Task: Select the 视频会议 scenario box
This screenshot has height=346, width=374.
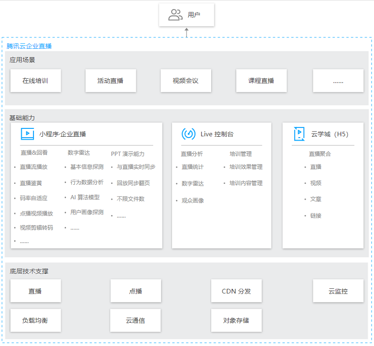Action: pyautogui.click(x=186, y=81)
